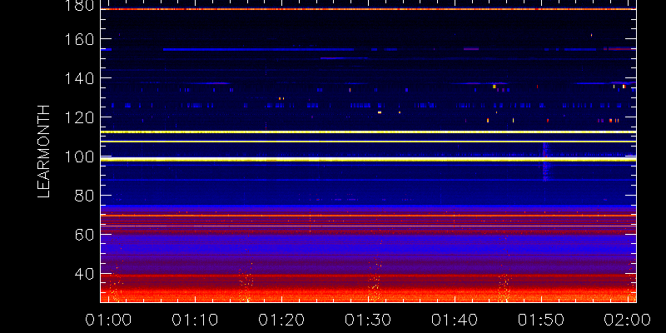Click the 01:50 time axis label

(x=540, y=320)
